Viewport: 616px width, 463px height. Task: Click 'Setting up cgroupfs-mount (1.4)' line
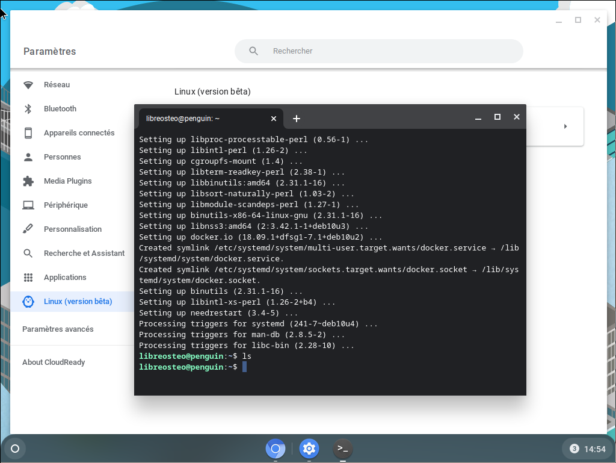pyautogui.click(x=220, y=161)
